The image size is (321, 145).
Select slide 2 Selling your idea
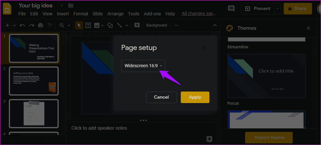pos(34,81)
